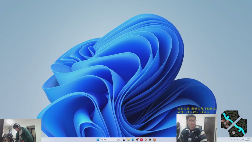The image size is (252, 142).
Task: Open the volume tray icon
Action: pos(243,139)
